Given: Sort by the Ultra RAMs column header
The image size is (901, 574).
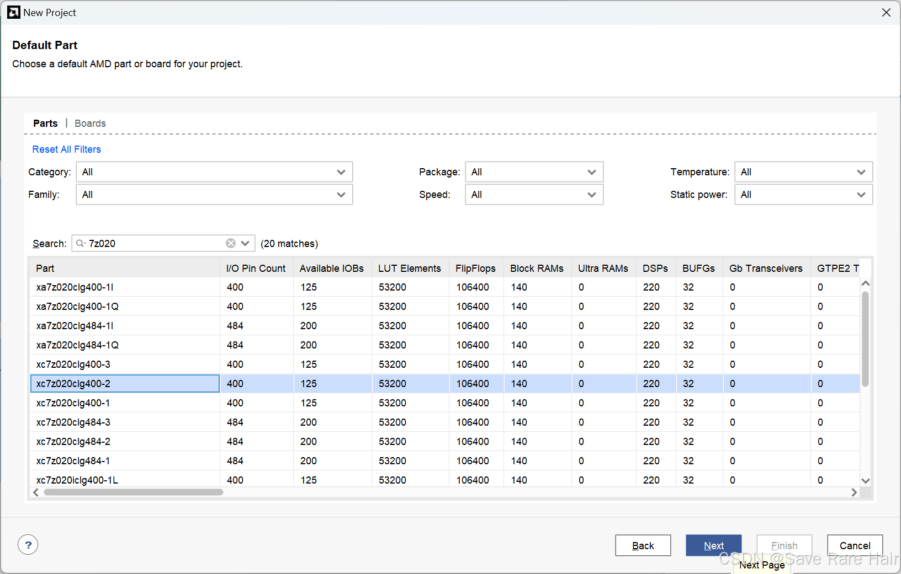Looking at the screenshot, I should tap(603, 269).
